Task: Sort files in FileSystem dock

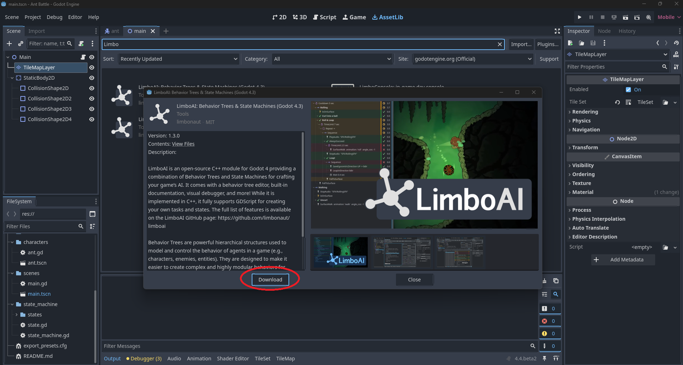Action: click(x=92, y=226)
